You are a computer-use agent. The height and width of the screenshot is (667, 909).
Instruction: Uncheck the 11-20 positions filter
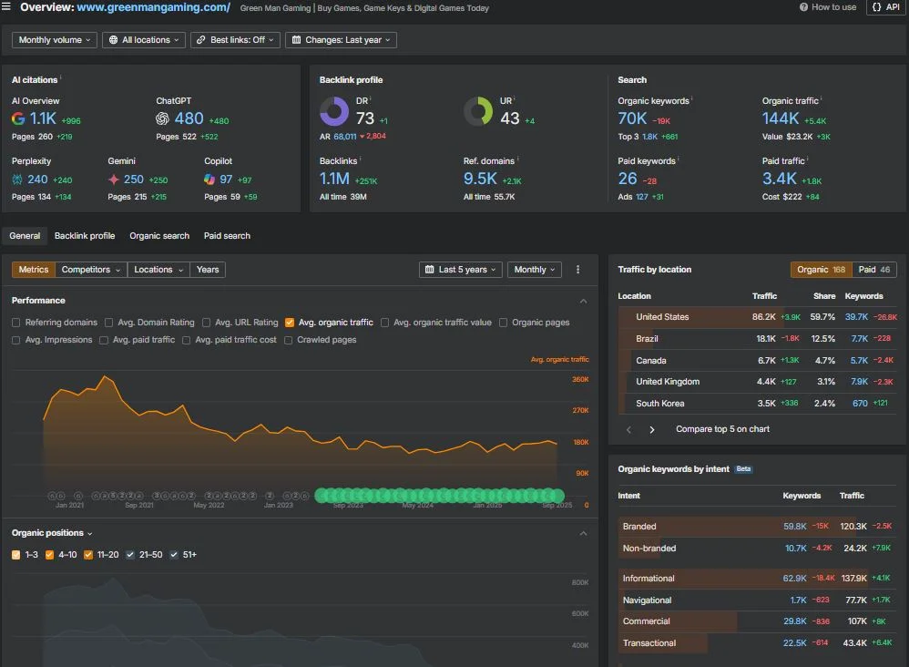[x=88, y=554]
